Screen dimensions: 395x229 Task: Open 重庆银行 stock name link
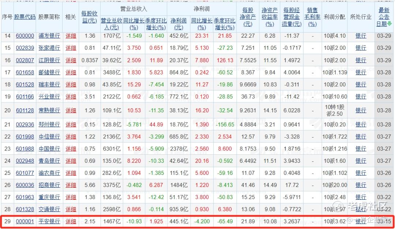[x=49, y=197]
